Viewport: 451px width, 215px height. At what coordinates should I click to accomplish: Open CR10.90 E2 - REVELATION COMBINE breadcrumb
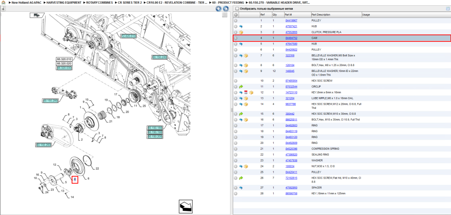click(177, 2)
